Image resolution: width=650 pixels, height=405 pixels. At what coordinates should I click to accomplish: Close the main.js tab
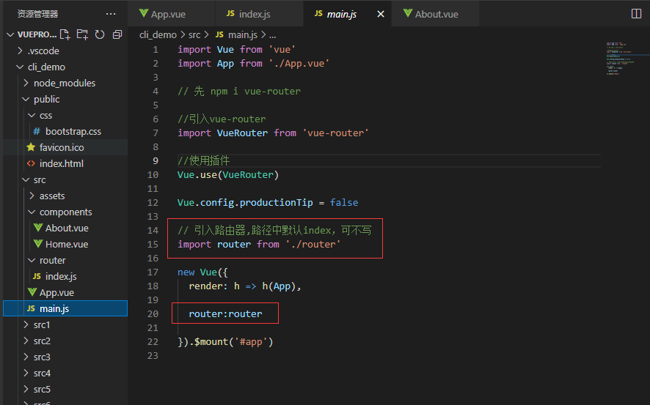[381, 14]
